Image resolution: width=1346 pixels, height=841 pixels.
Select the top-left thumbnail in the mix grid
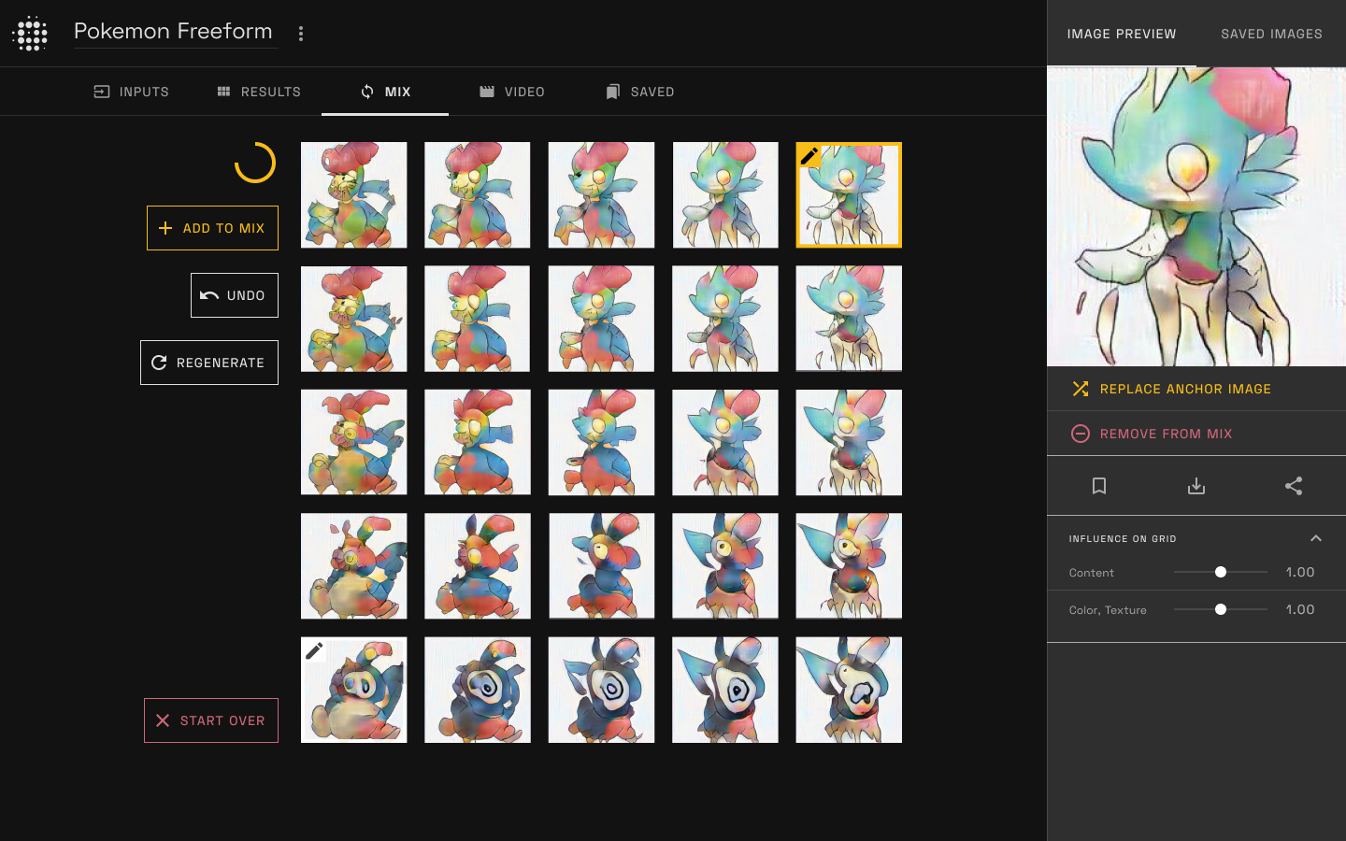click(x=354, y=195)
